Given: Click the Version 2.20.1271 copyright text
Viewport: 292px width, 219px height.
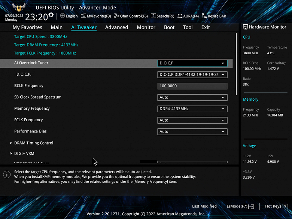Looking at the screenshot, I should coord(146,214).
